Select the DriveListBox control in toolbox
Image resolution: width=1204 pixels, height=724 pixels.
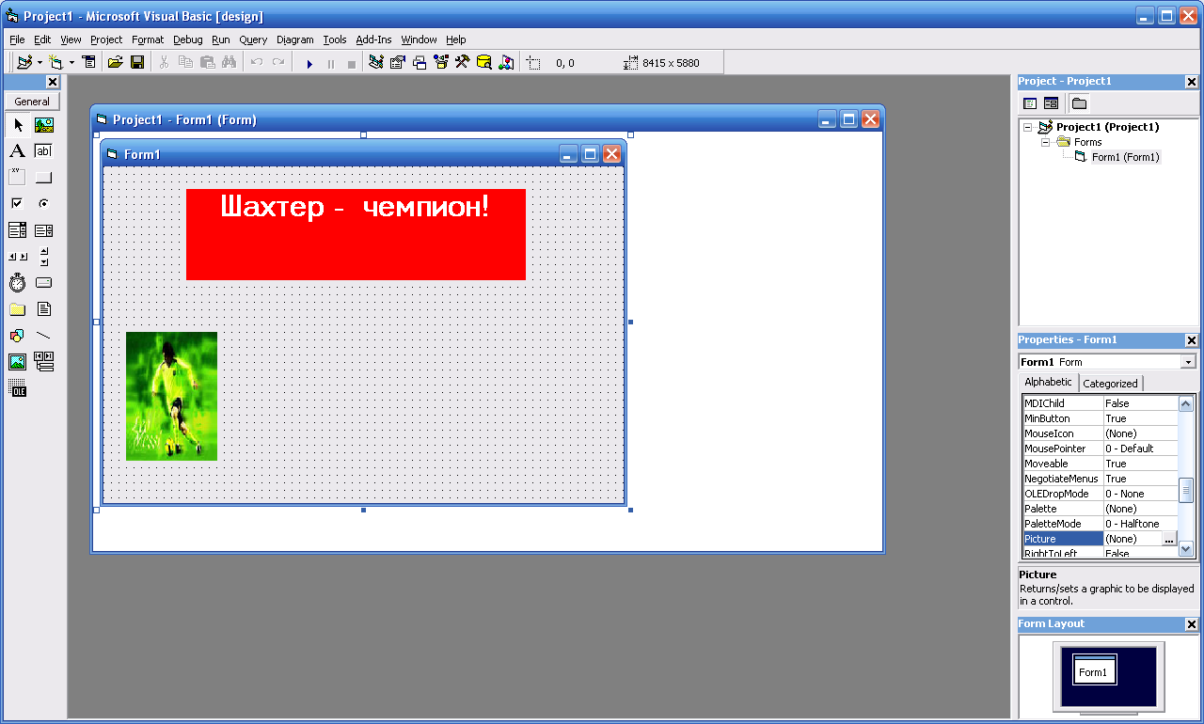click(x=44, y=283)
